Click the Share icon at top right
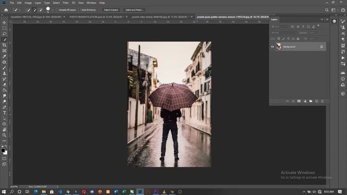 (343, 10)
